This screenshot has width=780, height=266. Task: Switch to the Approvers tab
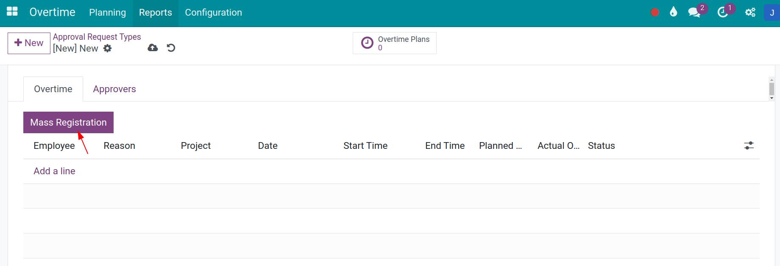click(x=114, y=89)
